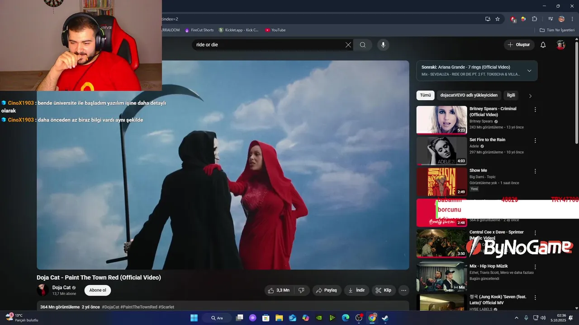Click inside the ride or die search field

(269, 45)
